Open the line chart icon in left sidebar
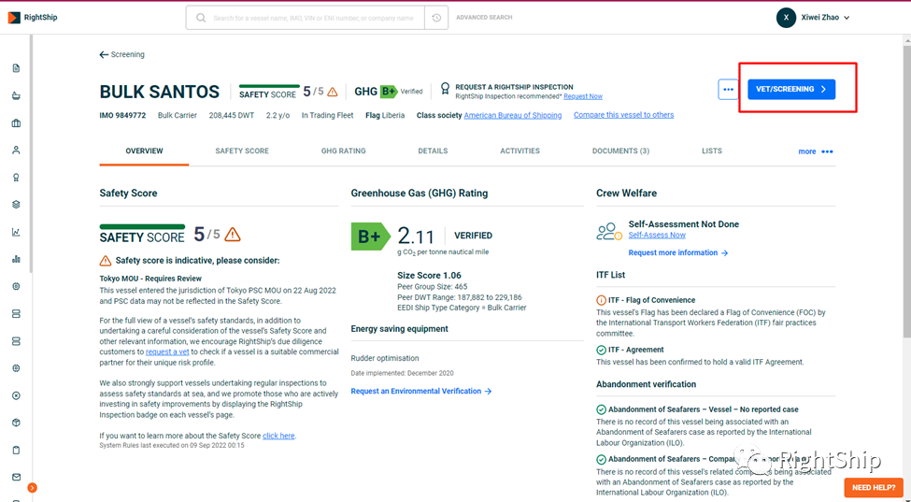 (16, 232)
